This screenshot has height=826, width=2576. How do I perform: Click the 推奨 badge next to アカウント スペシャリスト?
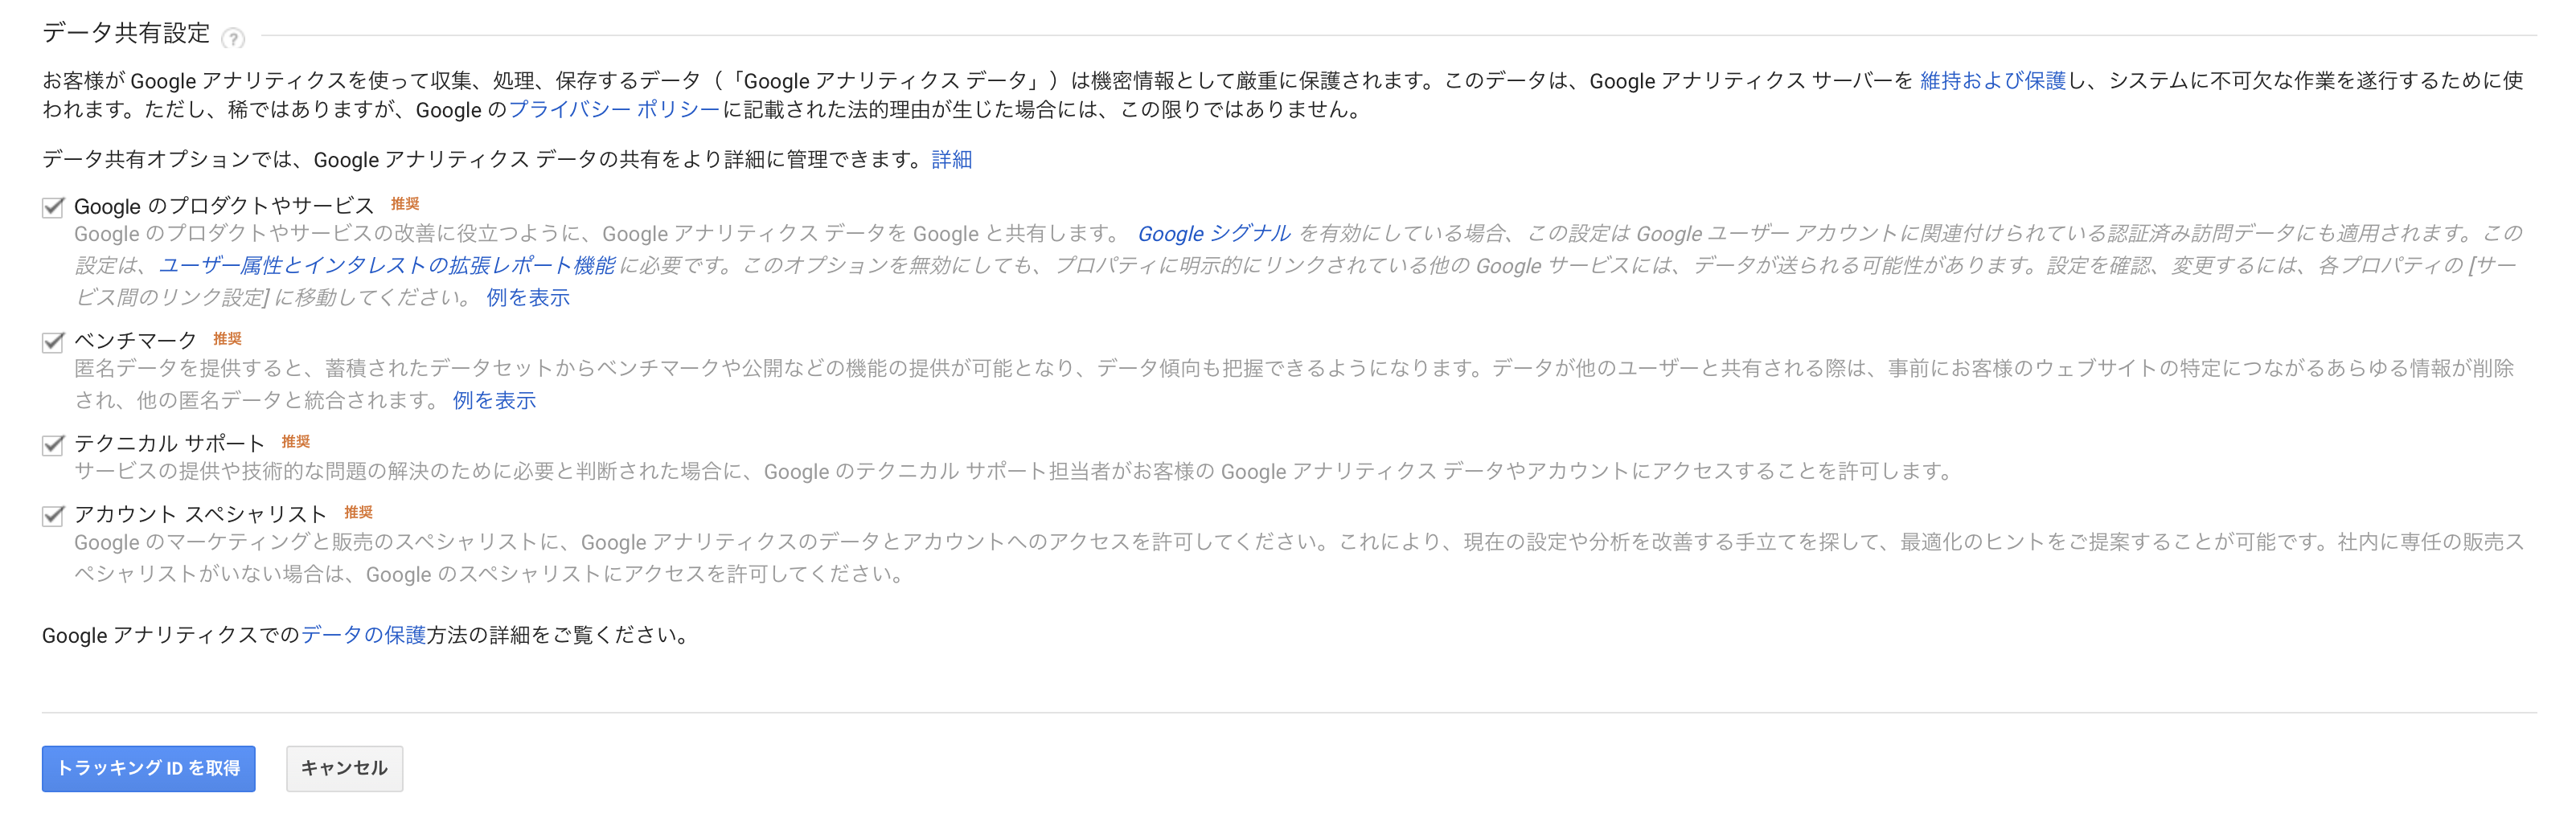pyautogui.click(x=358, y=513)
